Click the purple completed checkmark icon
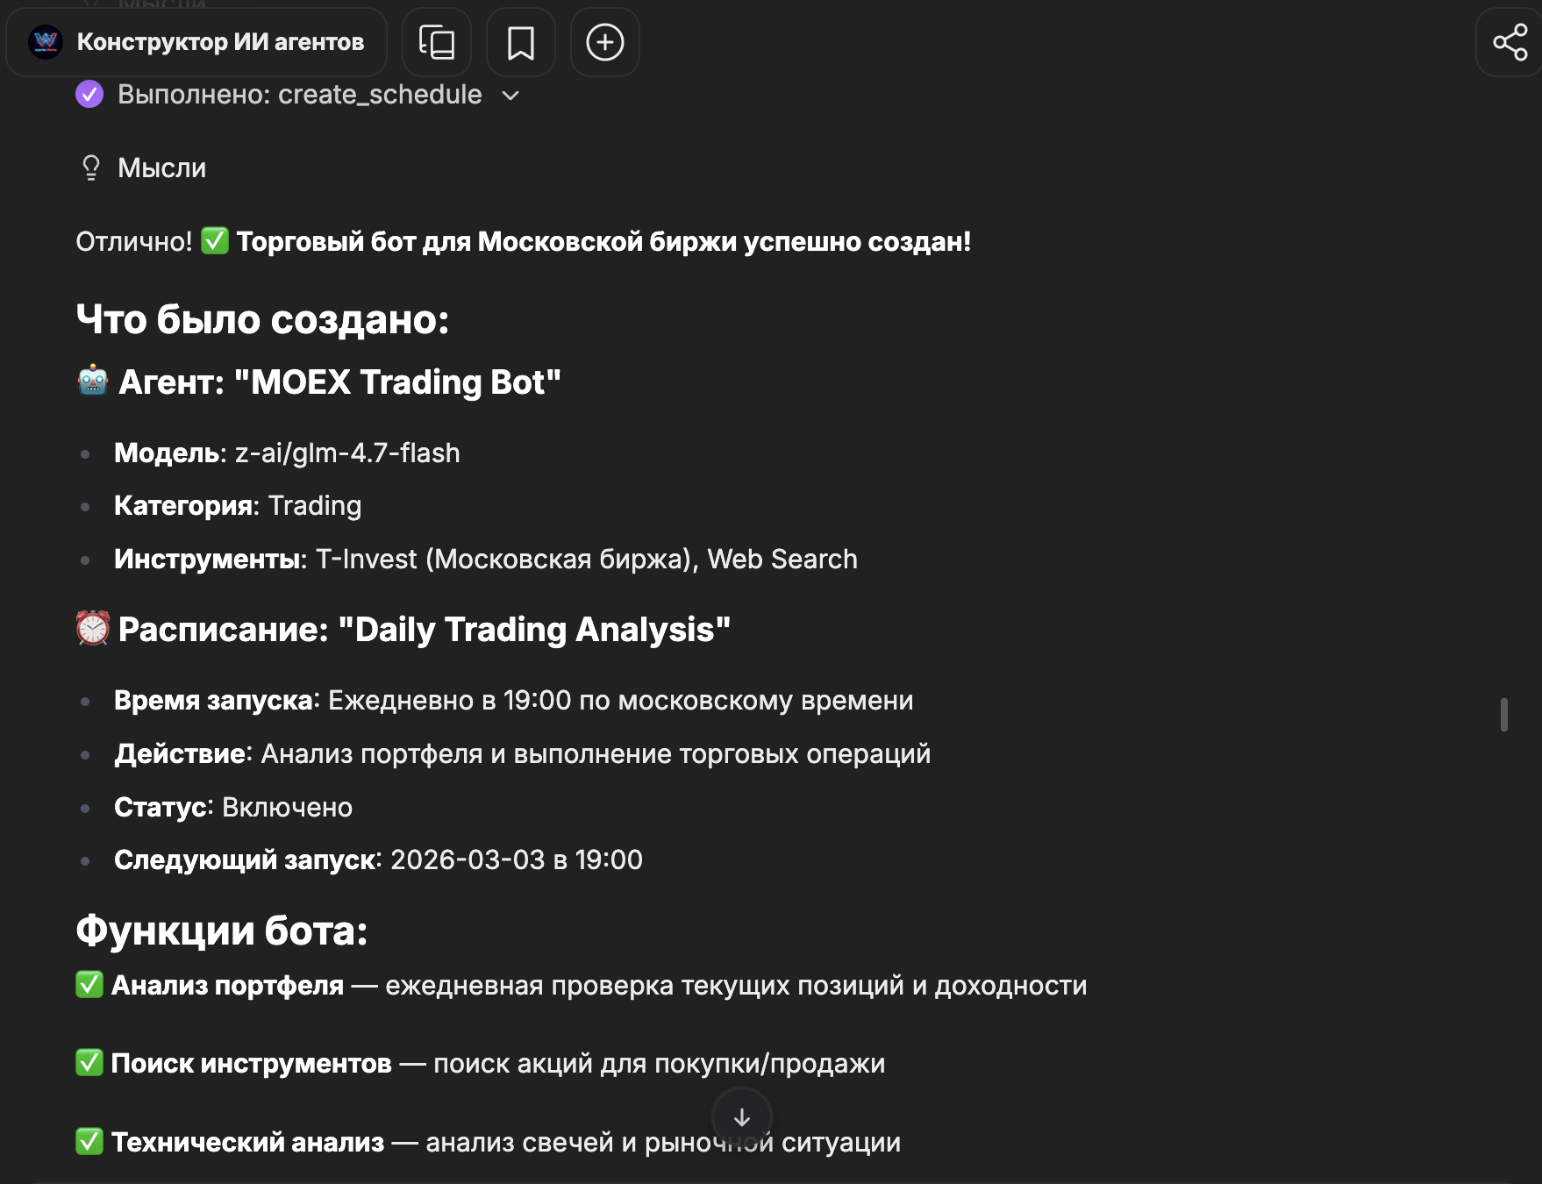The height and width of the screenshot is (1184, 1542). tap(89, 94)
